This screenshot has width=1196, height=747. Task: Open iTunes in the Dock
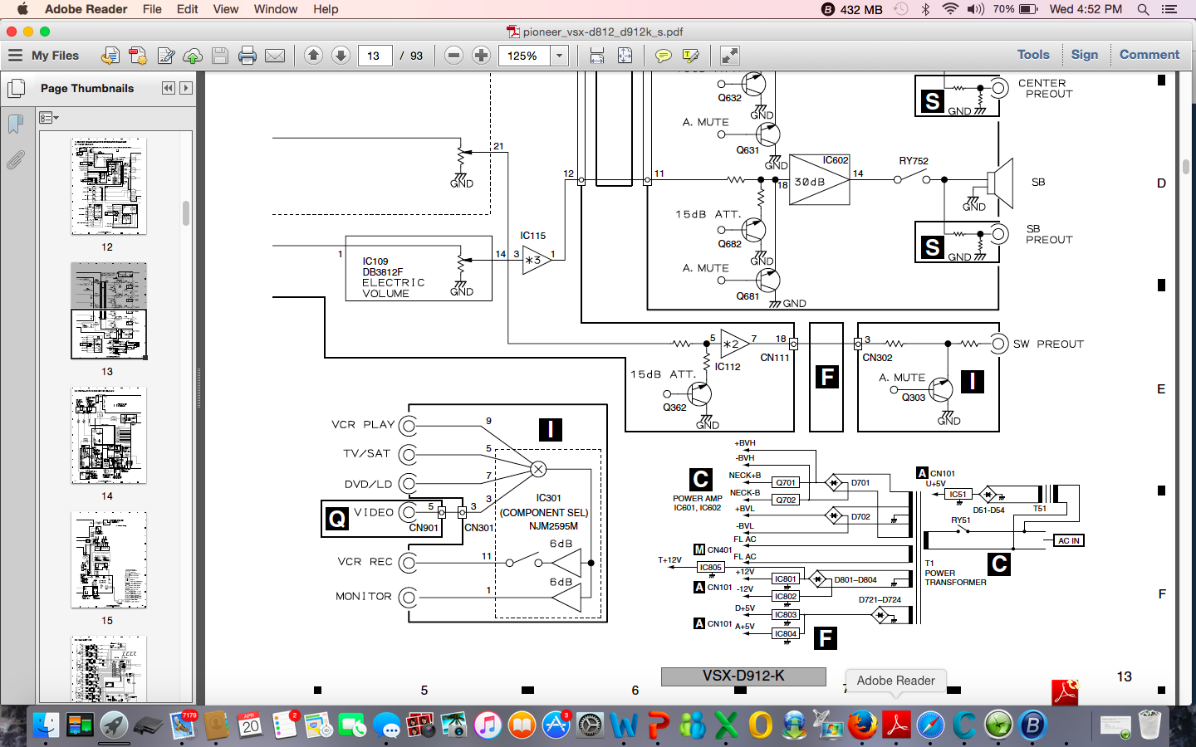click(488, 725)
